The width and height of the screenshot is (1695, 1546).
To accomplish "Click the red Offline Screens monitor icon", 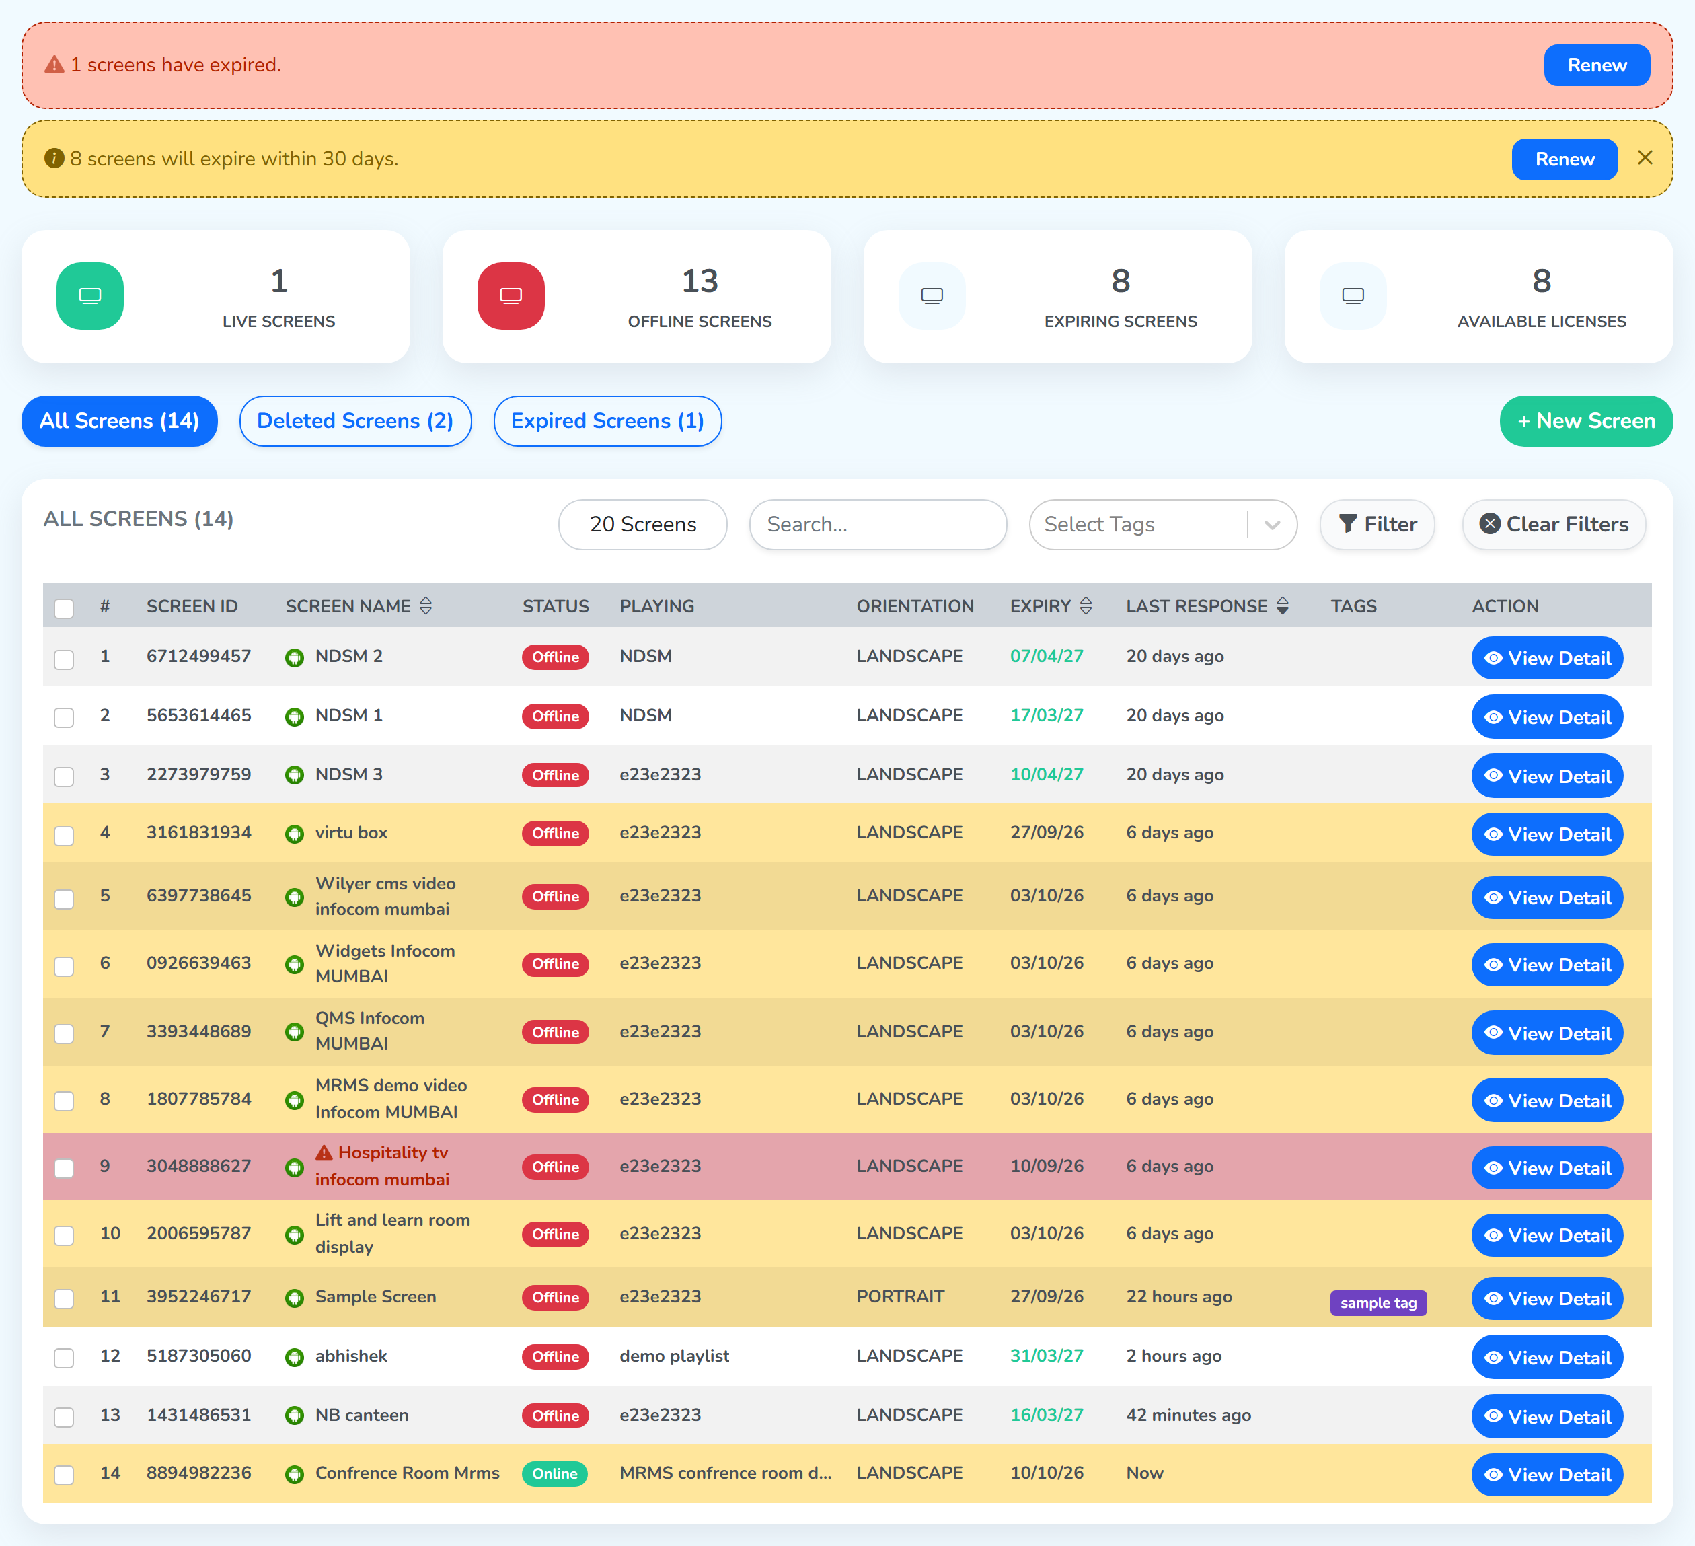I will [x=511, y=296].
